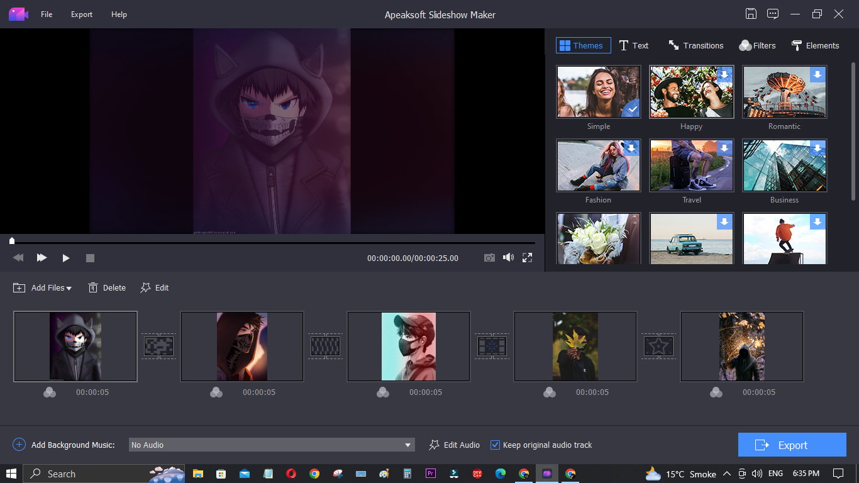Click the themes panel scrollbar
Viewport: 859px width, 483px height.
(853, 131)
